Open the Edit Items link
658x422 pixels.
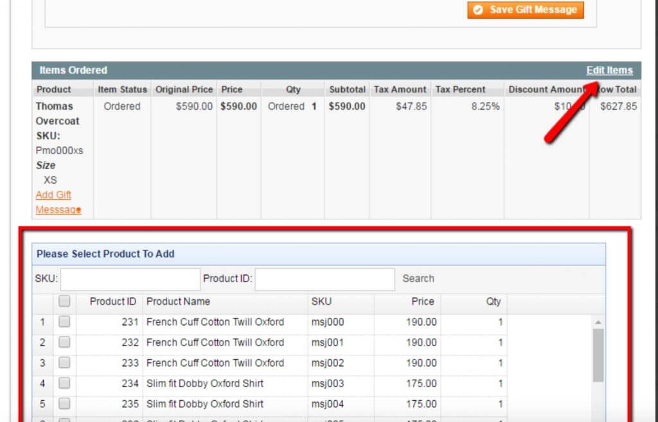click(x=609, y=71)
